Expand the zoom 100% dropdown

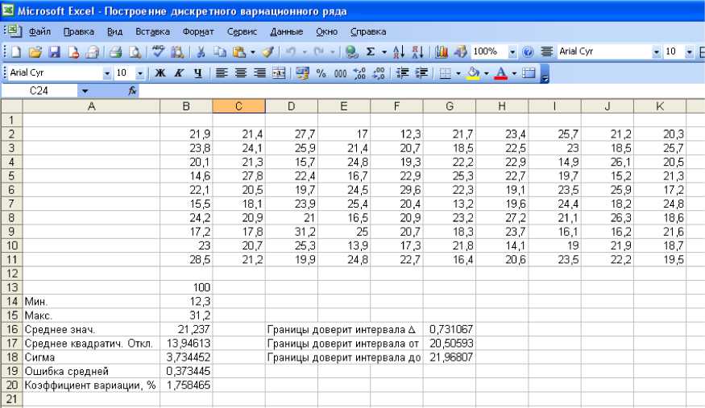(x=512, y=52)
